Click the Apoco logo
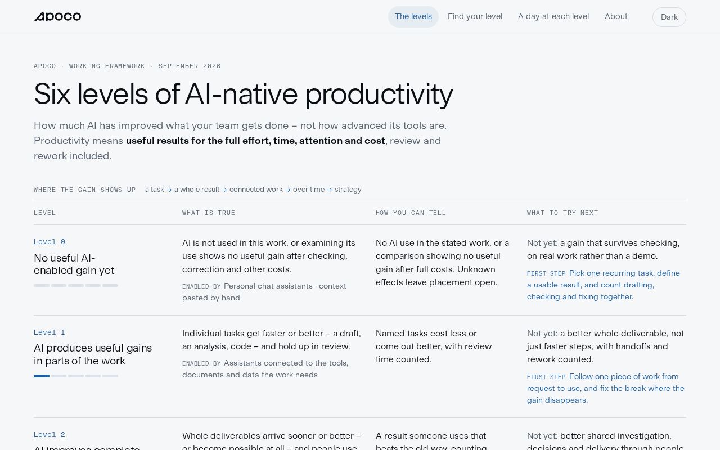The height and width of the screenshot is (450, 720). coord(57,17)
